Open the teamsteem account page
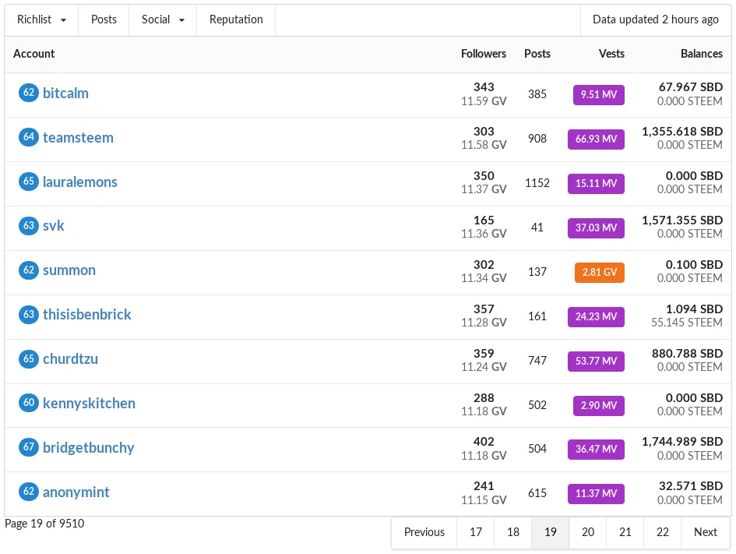 78,138
